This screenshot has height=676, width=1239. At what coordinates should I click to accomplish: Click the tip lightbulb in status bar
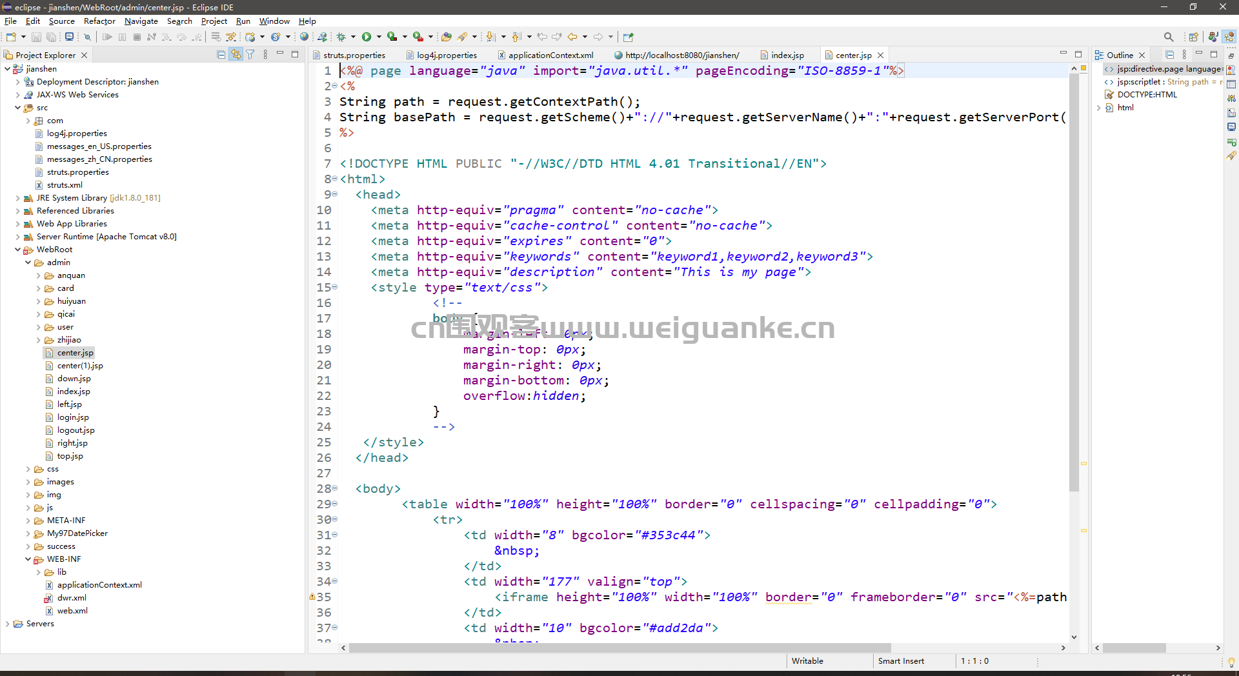click(x=1231, y=662)
